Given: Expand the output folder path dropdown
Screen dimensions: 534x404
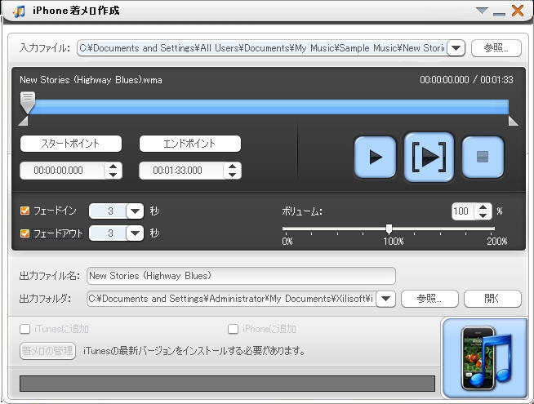Looking at the screenshot, I should 386,299.
